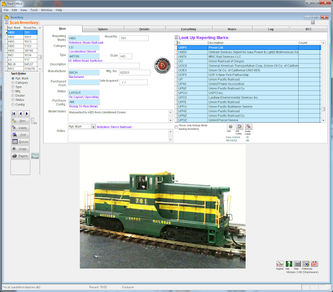Click Model Notes scroll down arrow
Screen dimensions: 333x292
tap(171, 121)
